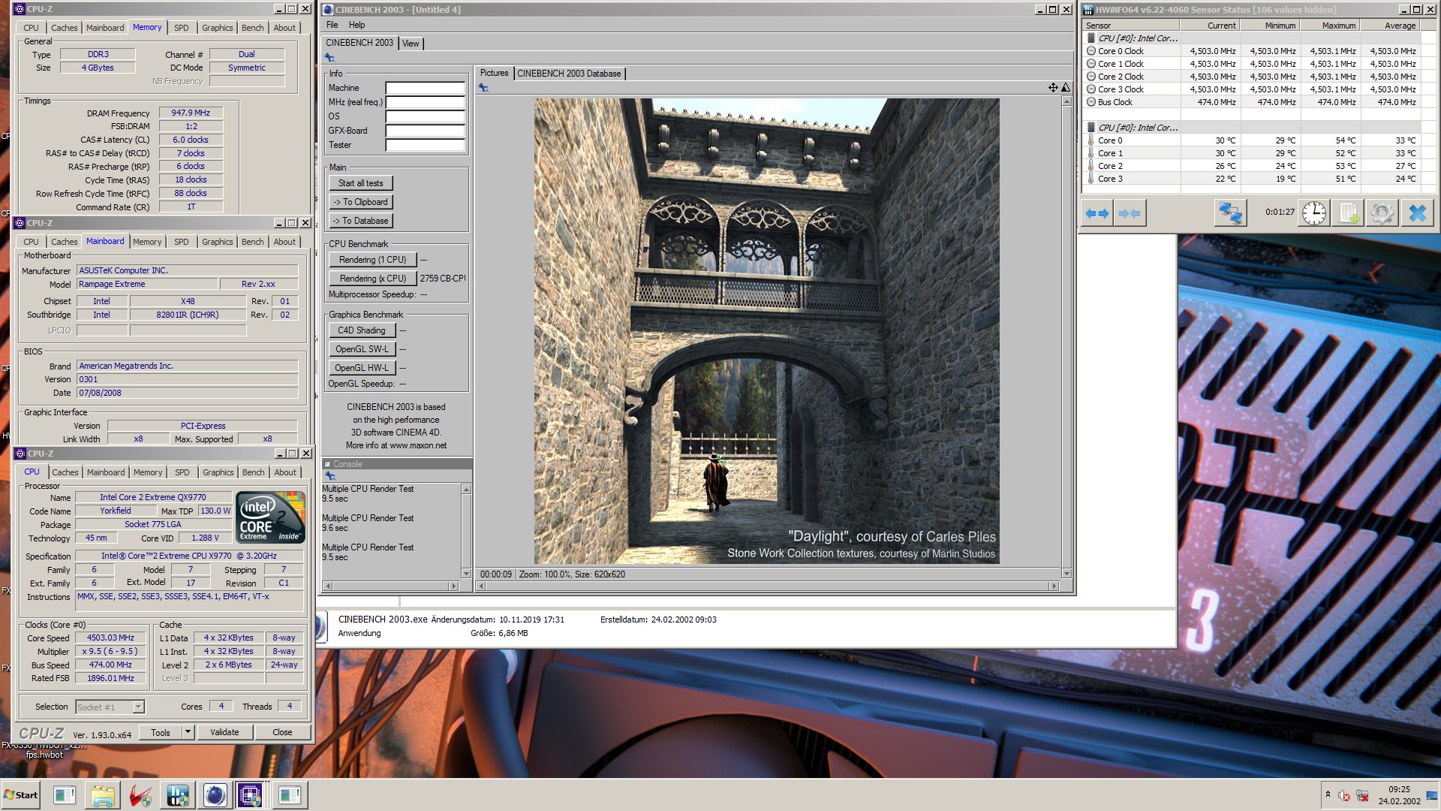Click console horizontal scrollbar left arrow
This screenshot has height=811, width=1441.
327,586
